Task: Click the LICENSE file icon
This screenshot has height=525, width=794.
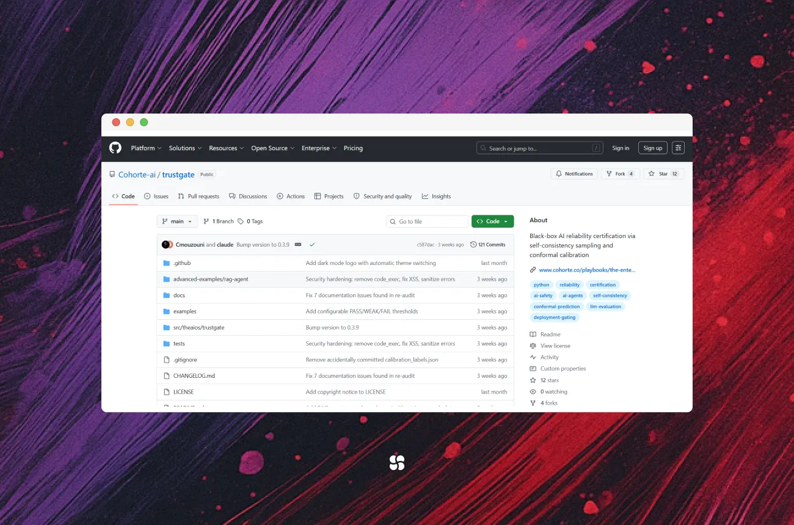Action: (x=166, y=392)
